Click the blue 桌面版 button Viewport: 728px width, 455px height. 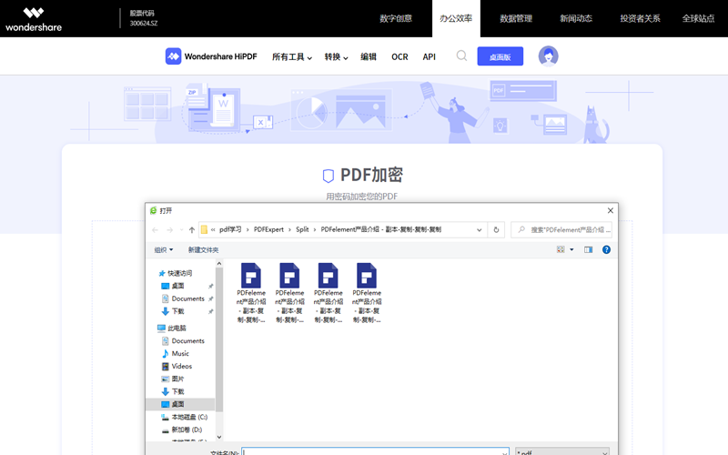(x=500, y=56)
